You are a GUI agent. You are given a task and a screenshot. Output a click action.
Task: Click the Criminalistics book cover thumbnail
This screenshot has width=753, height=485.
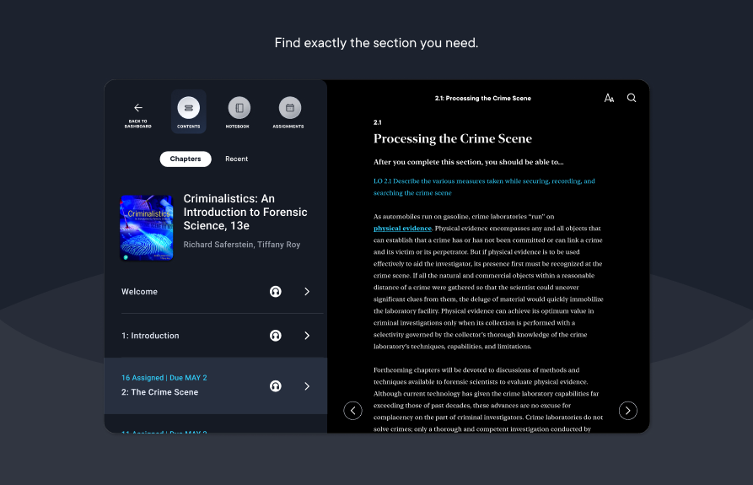147,228
